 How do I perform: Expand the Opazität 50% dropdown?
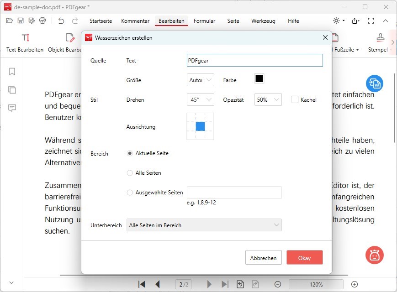pyautogui.click(x=268, y=99)
